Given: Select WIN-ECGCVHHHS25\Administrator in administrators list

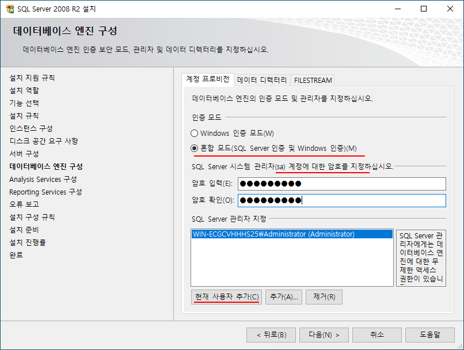Looking at the screenshot, I should click(292, 234).
